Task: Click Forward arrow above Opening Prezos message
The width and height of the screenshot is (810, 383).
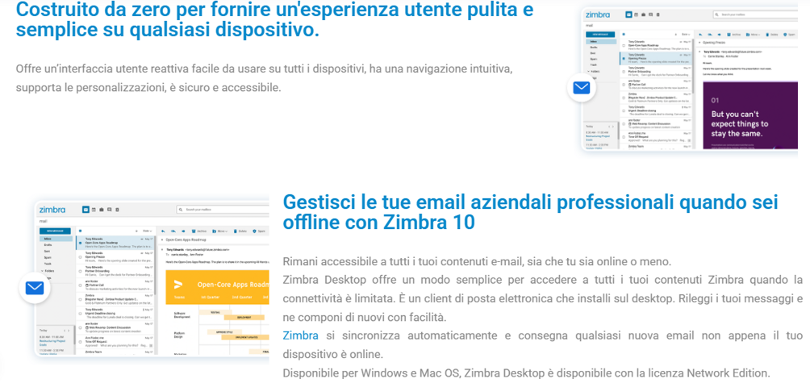Action: 719,35
